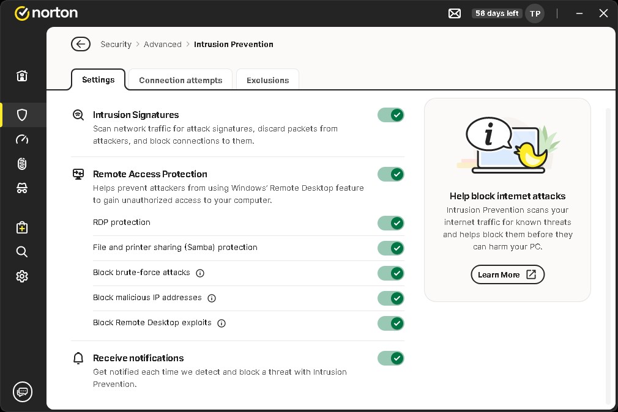
Task: Toggle Block malicious IP addresses switch
Action: pyautogui.click(x=390, y=298)
